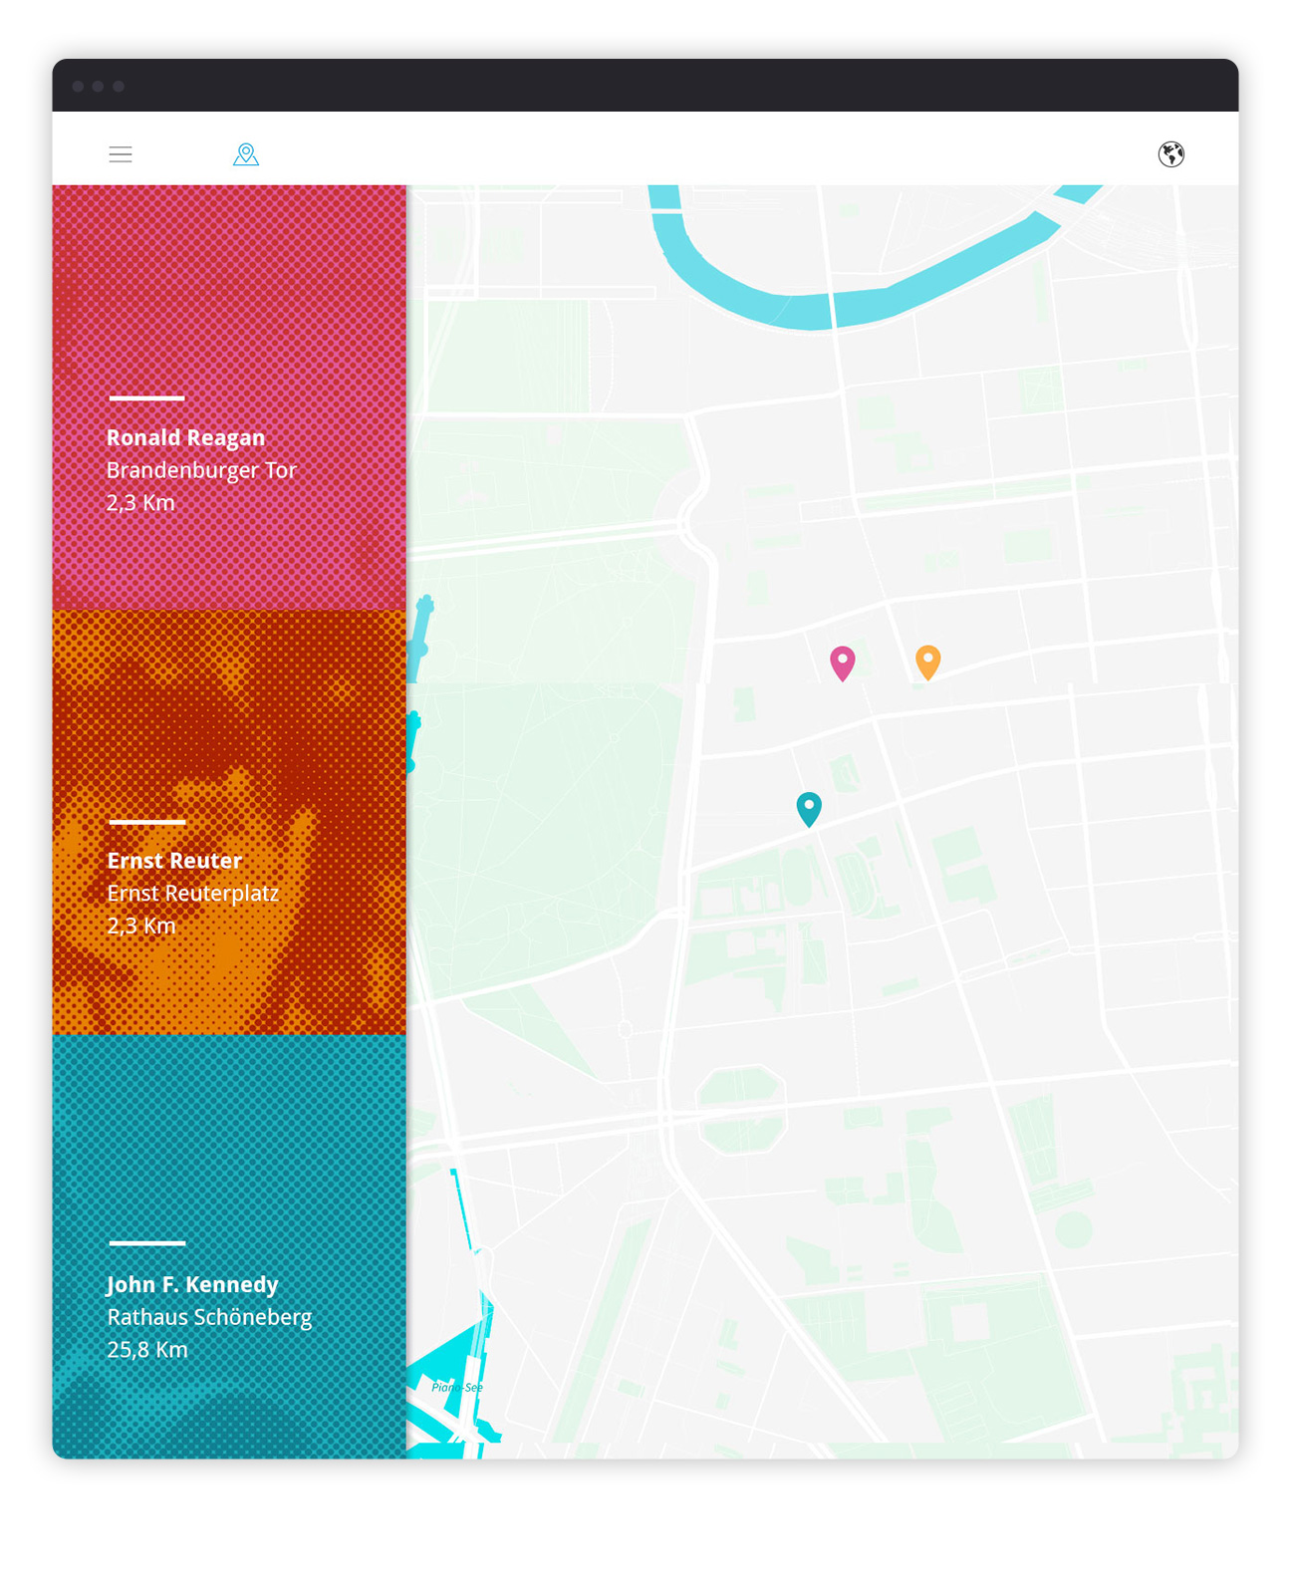Click 2,3 Km under Ernst Reuterplatz
This screenshot has width=1291, height=1594.
click(141, 927)
